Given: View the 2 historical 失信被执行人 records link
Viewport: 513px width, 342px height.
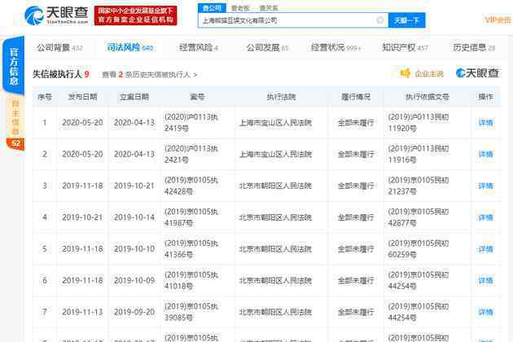Looking at the screenshot, I should click(150, 75).
